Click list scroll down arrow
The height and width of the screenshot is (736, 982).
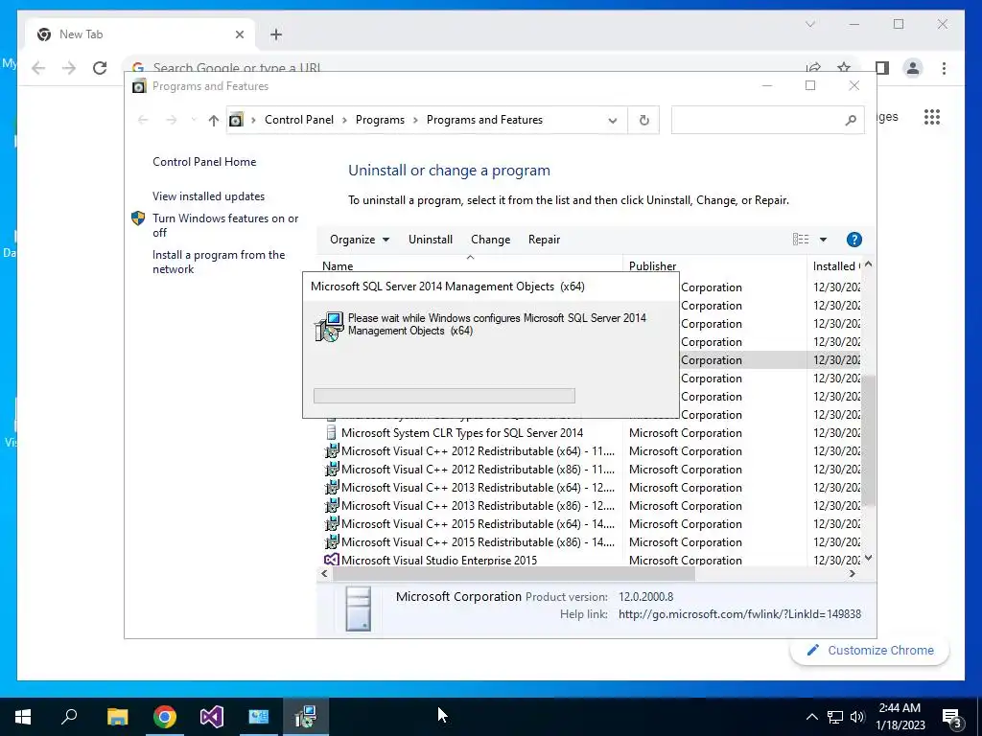[x=868, y=558]
